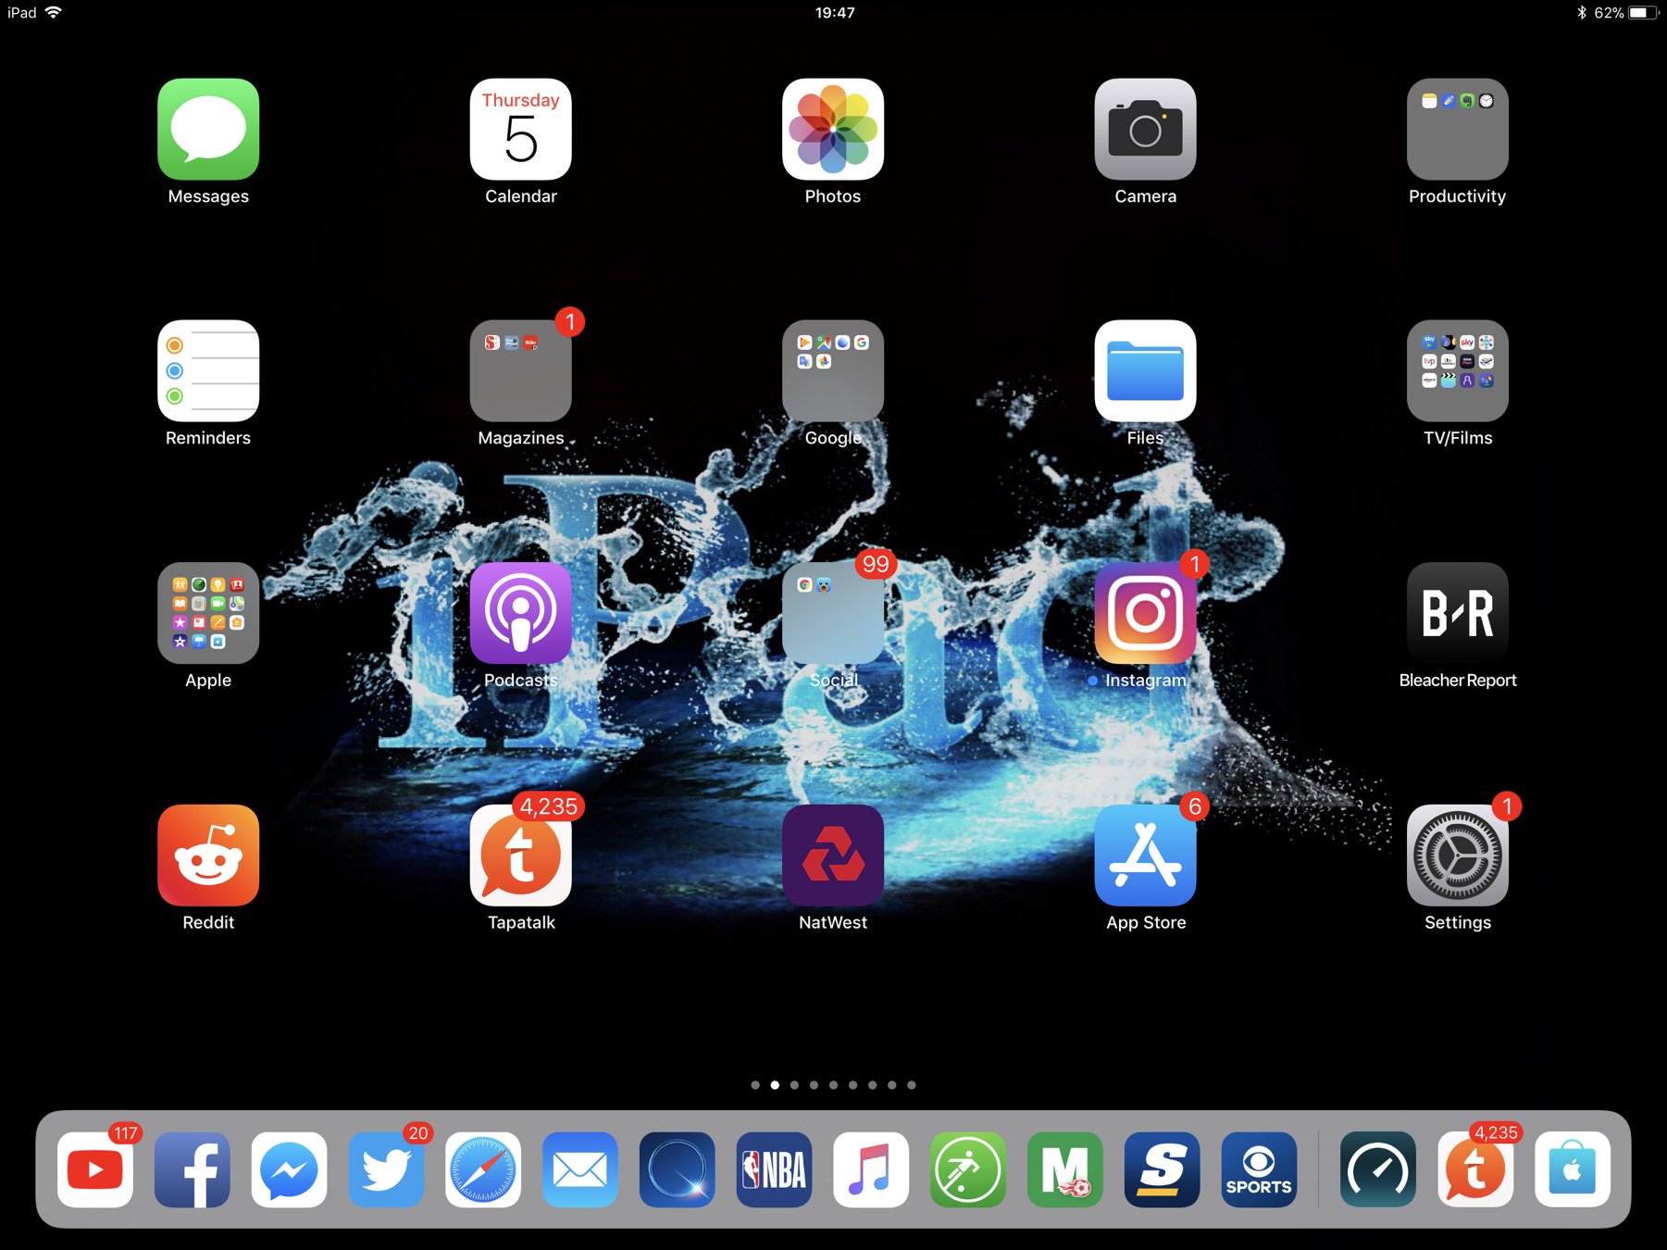Open the Apple folder
The width and height of the screenshot is (1667, 1250).
click(208, 613)
